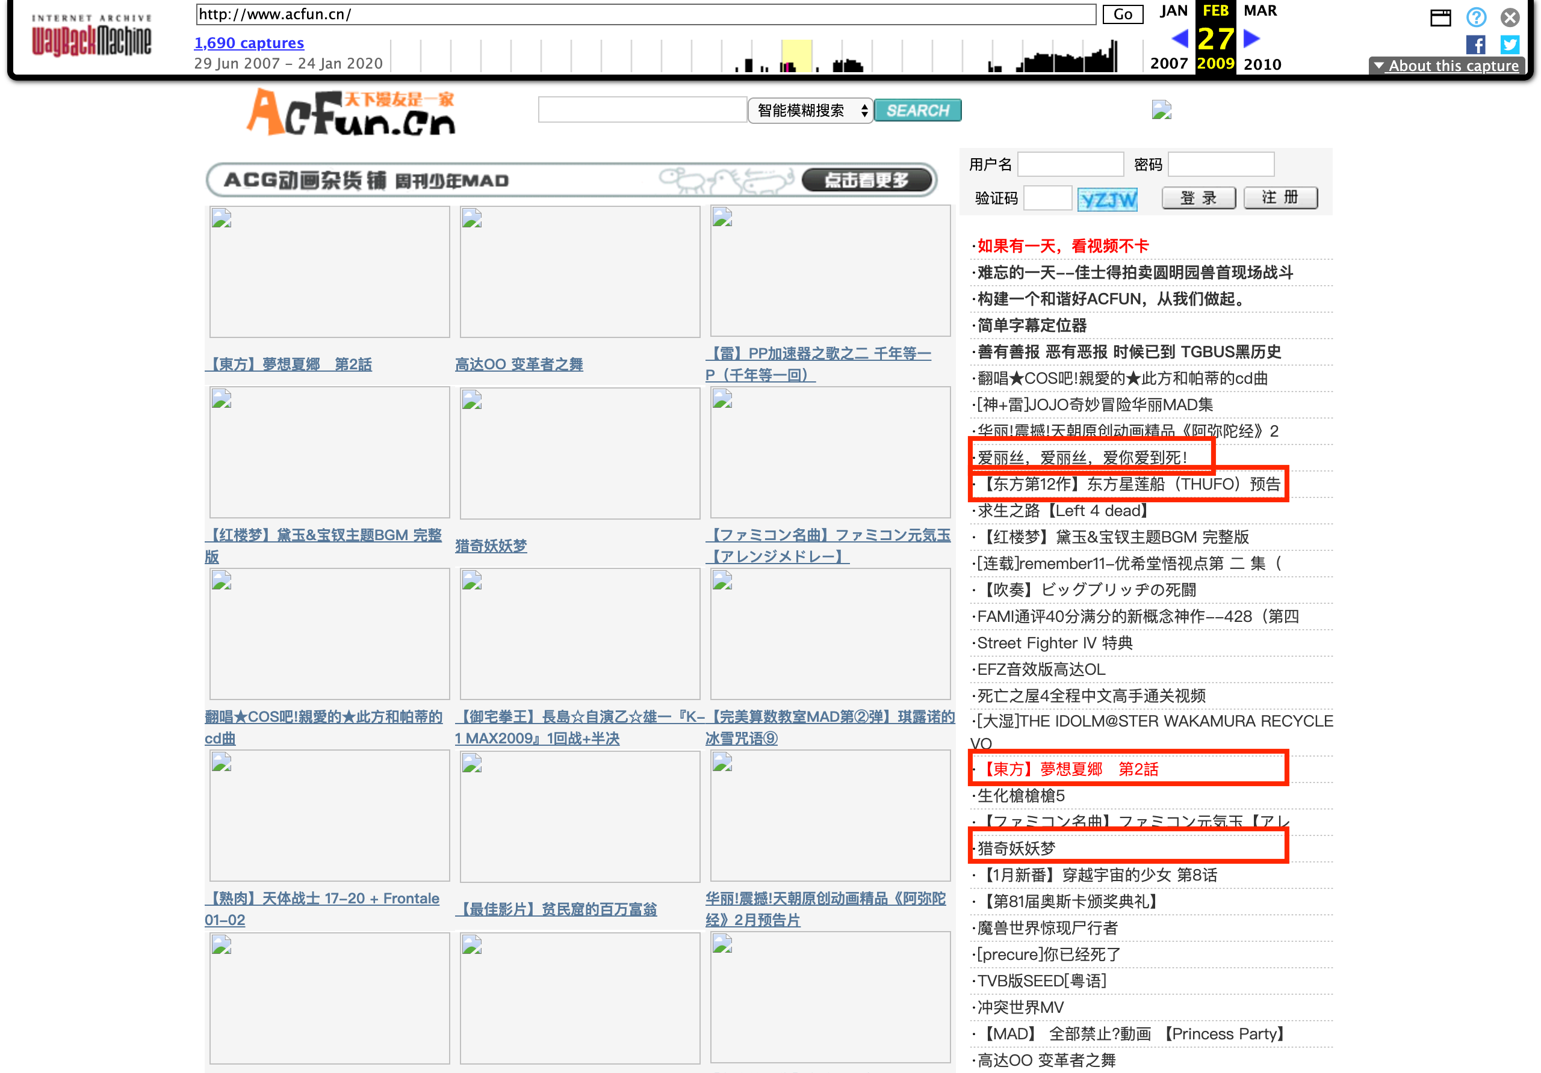Screen dimensions: 1541x1073
Task: Click the highlighted 2009 section of capture graph
Action: (x=796, y=56)
